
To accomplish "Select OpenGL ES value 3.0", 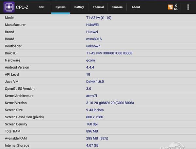I will pyautogui.click(x=89, y=89).
